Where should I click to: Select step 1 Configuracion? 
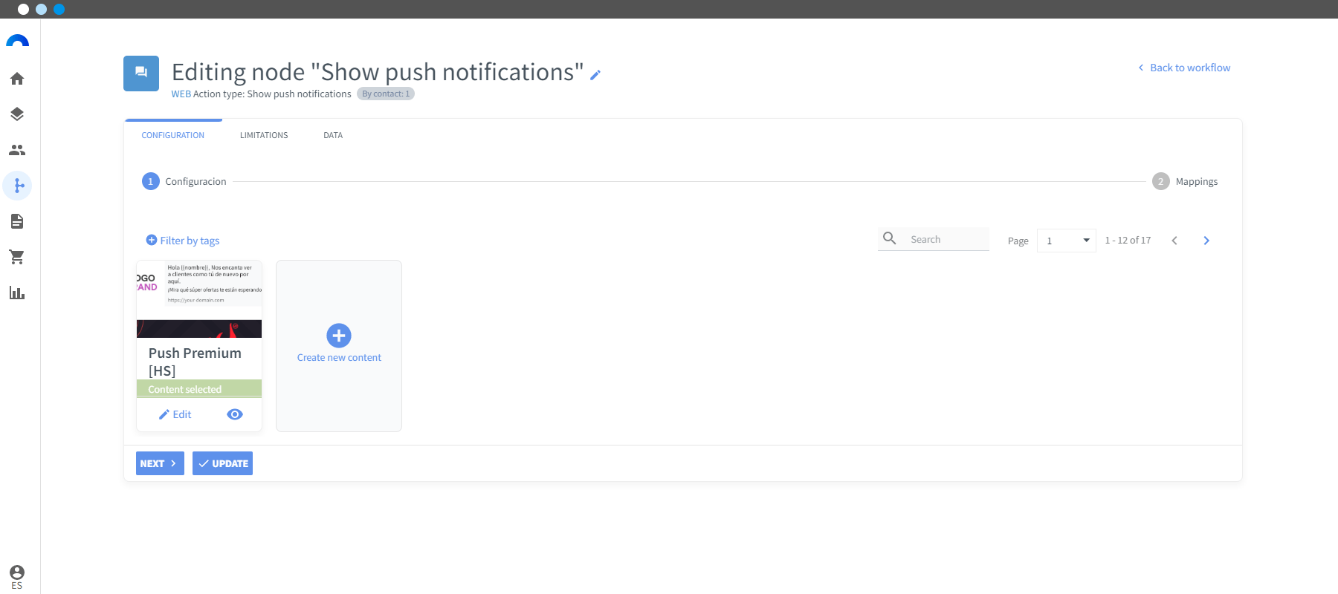click(184, 181)
